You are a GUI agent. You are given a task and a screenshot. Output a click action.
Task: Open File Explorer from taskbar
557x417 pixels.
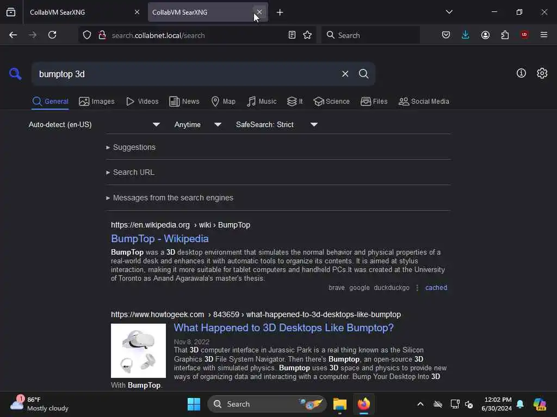339,404
